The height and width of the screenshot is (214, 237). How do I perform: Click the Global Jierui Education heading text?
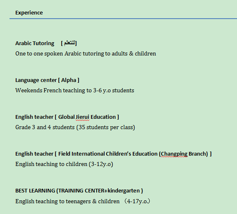pos(87,117)
